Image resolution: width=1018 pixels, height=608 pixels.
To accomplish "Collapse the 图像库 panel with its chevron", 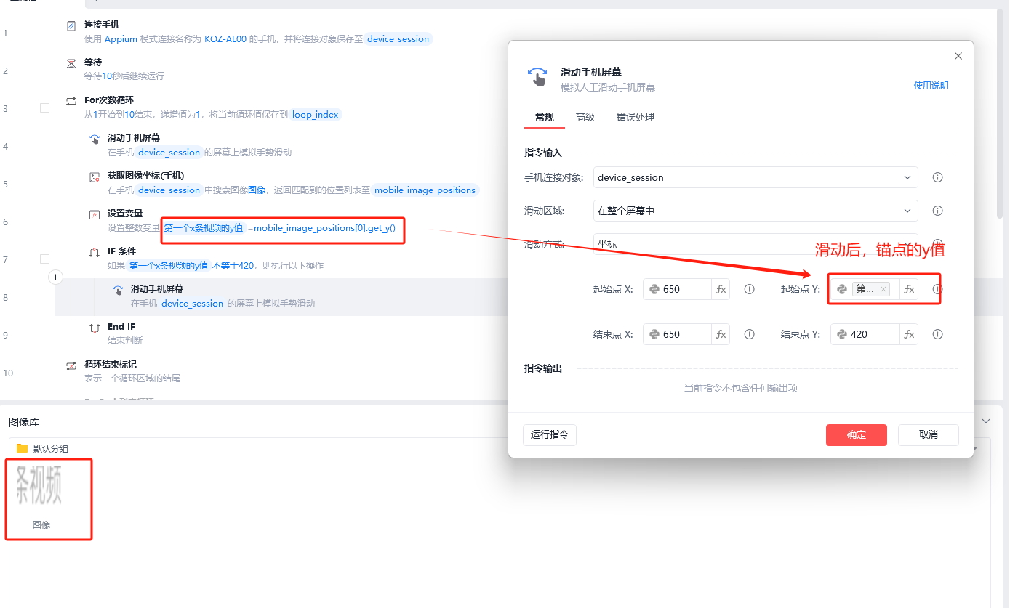I will tap(986, 421).
